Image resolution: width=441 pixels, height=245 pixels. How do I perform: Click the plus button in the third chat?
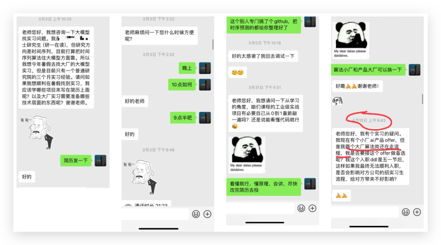click(313, 208)
